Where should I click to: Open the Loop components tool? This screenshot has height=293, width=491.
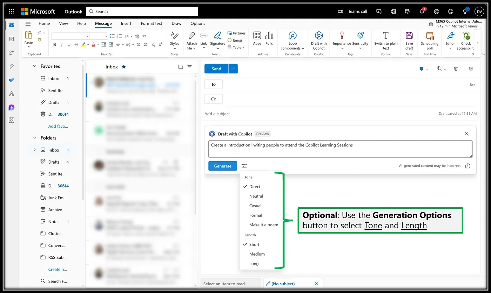[x=292, y=36]
